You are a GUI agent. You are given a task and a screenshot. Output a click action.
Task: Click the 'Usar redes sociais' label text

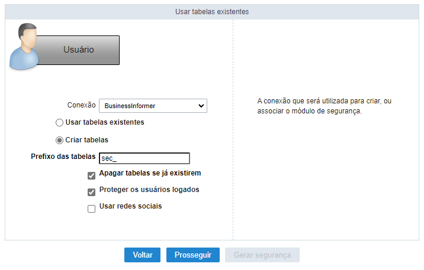130,207
